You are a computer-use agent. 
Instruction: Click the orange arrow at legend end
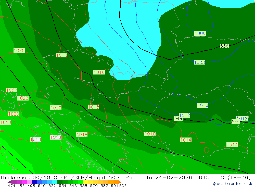120,182
